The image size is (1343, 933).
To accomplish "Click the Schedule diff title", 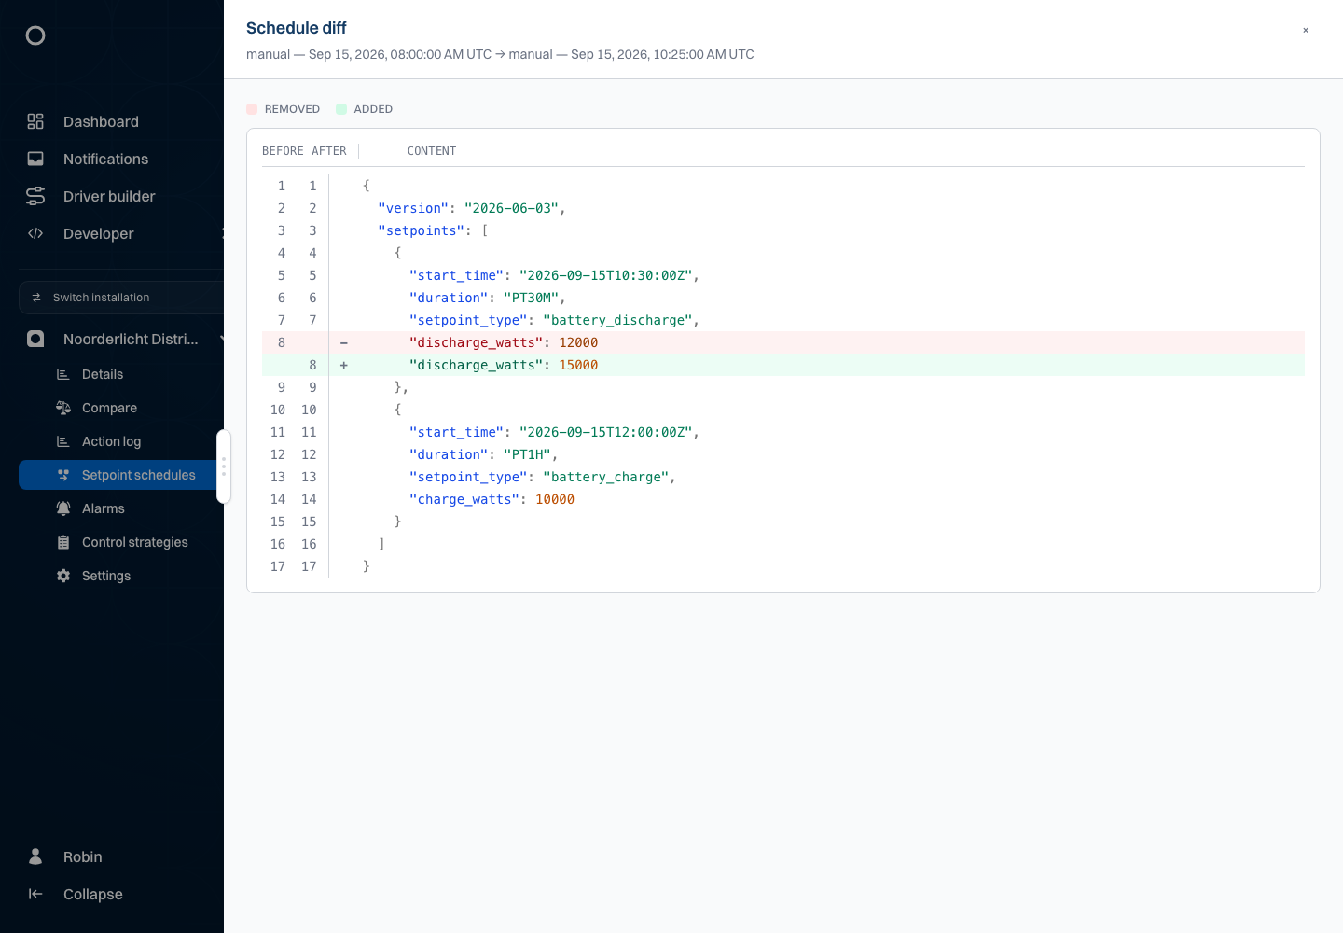I will (x=297, y=28).
